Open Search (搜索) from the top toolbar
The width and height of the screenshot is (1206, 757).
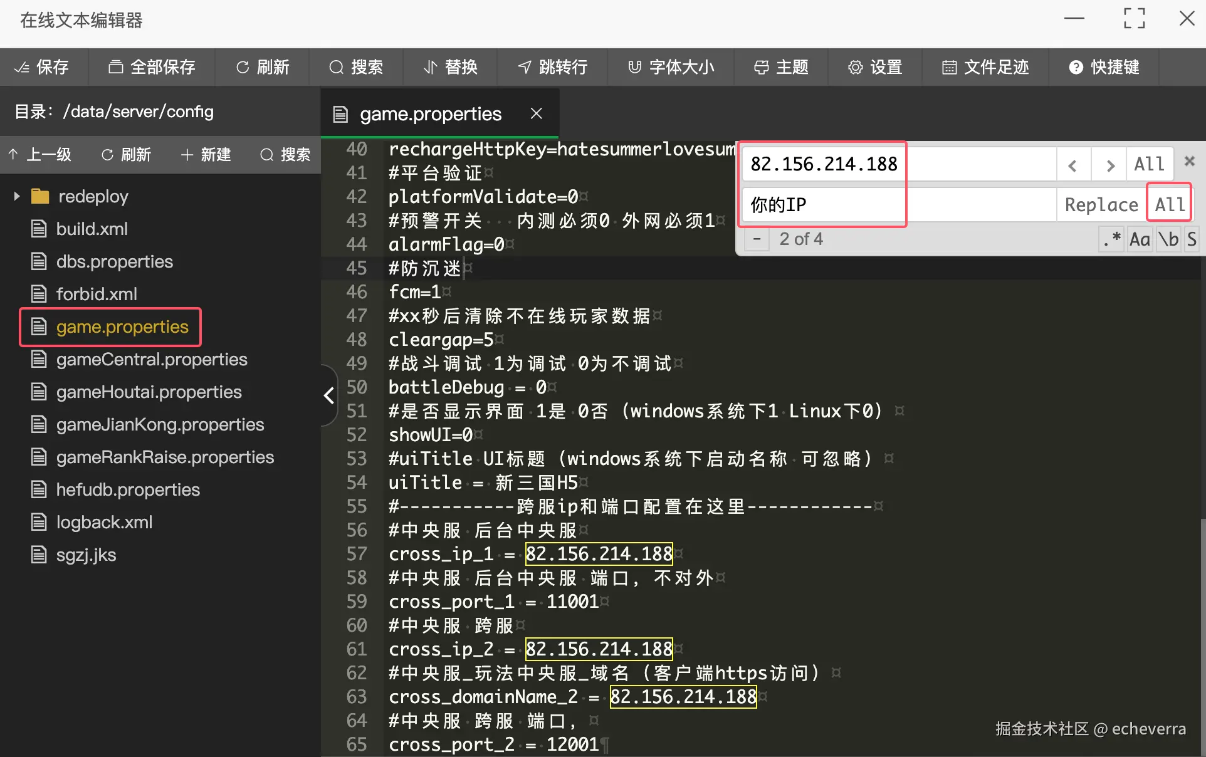click(x=355, y=67)
